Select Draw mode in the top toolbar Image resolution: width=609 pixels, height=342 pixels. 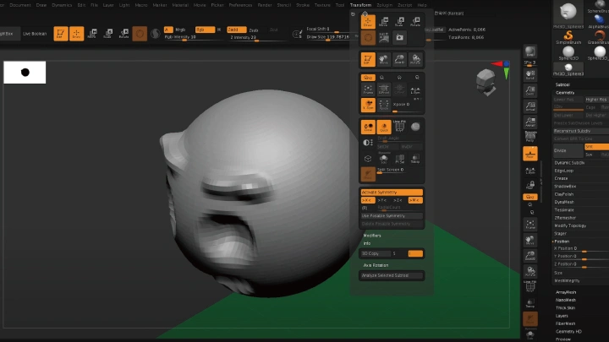point(76,34)
